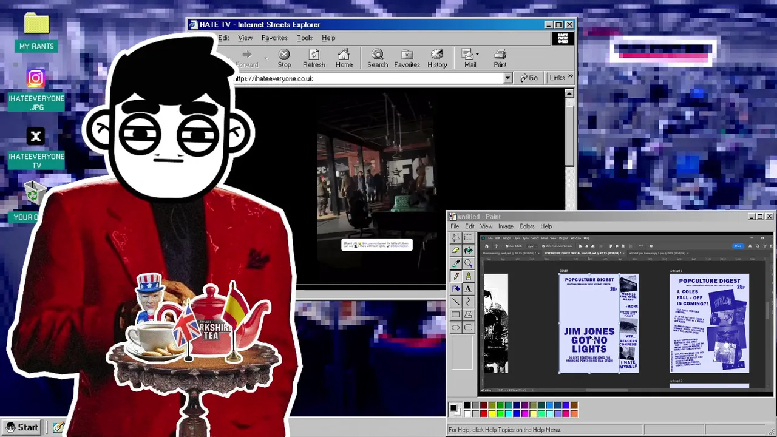Image resolution: width=777 pixels, height=437 pixels.
Task: Open the Favorites menu in the browser
Action: pos(274,38)
